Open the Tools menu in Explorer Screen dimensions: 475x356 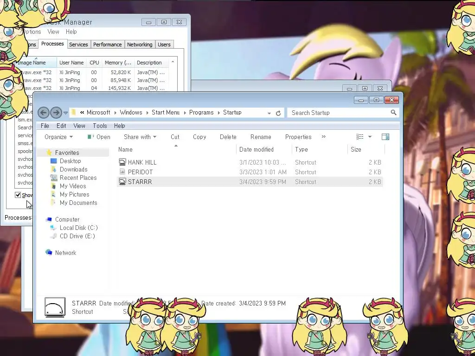[x=100, y=126]
